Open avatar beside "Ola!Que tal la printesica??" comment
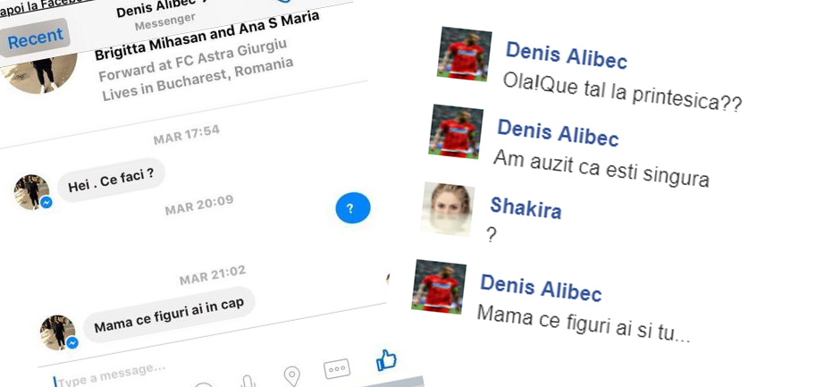Viewport: 825px width, 387px height. point(464,54)
